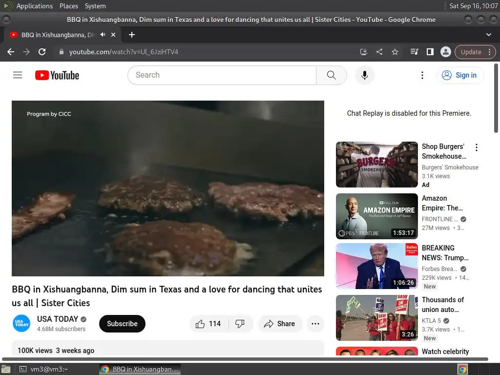The width and height of the screenshot is (500, 375).
Task: Open more actions ellipsis under video
Action: point(315,324)
